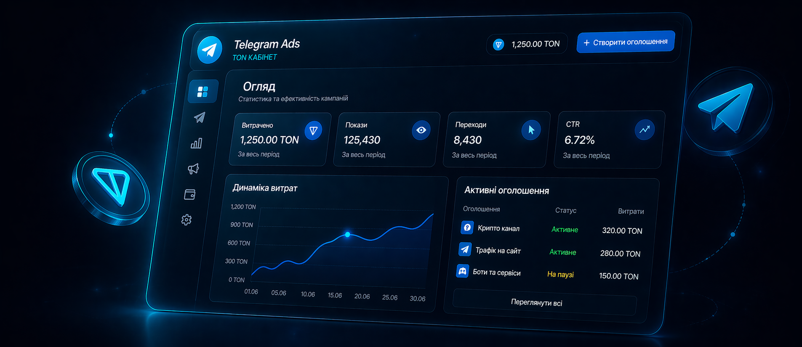Click the Telegram Ads title text
Image resolution: width=802 pixels, height=347 pixels.
[267, 44]
